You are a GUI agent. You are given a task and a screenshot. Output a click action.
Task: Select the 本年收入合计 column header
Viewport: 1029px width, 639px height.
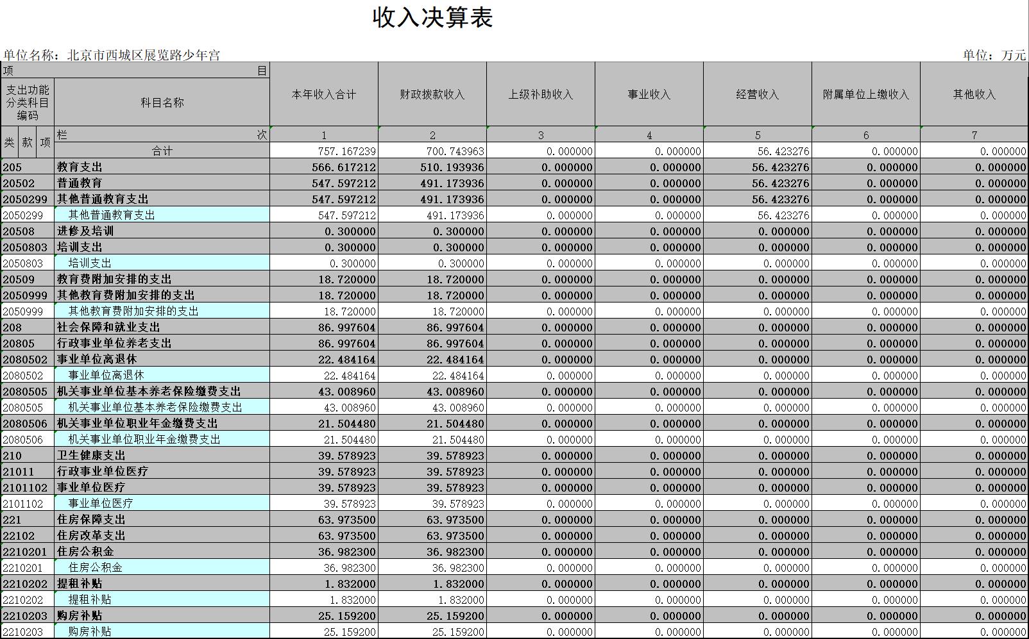coord(324,94)
